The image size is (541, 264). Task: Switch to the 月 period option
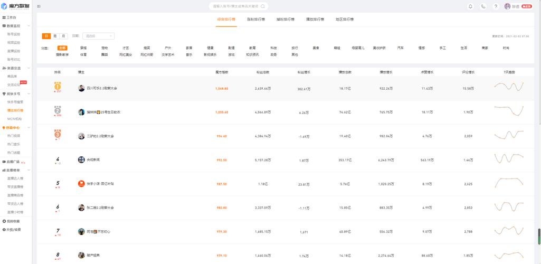[63, 36]
